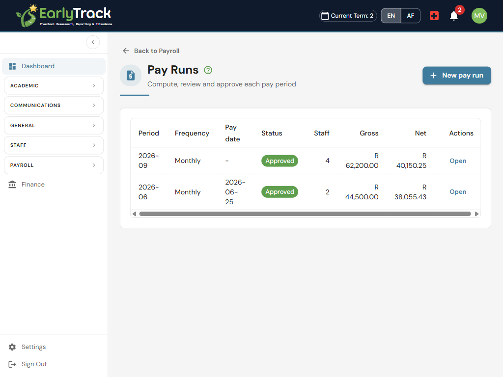Screen dimensions: 503x377
Task: Click the Pay date column header
Action: coord(232,133)
